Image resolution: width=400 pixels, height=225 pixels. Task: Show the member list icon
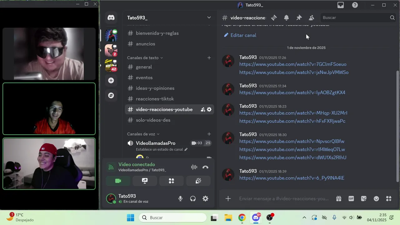click(311, 18)
